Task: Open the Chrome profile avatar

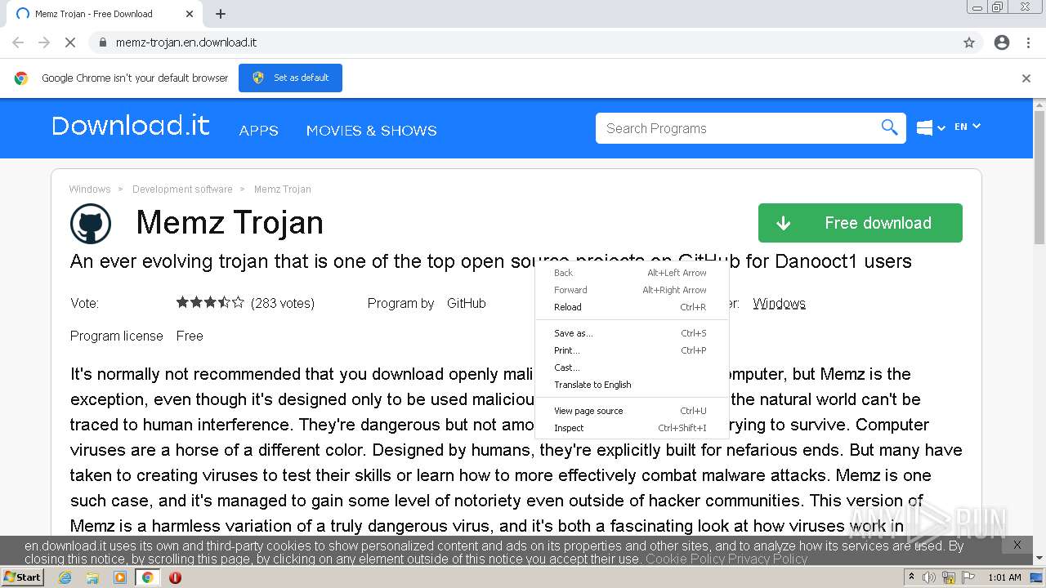Action: (1002, 42)
